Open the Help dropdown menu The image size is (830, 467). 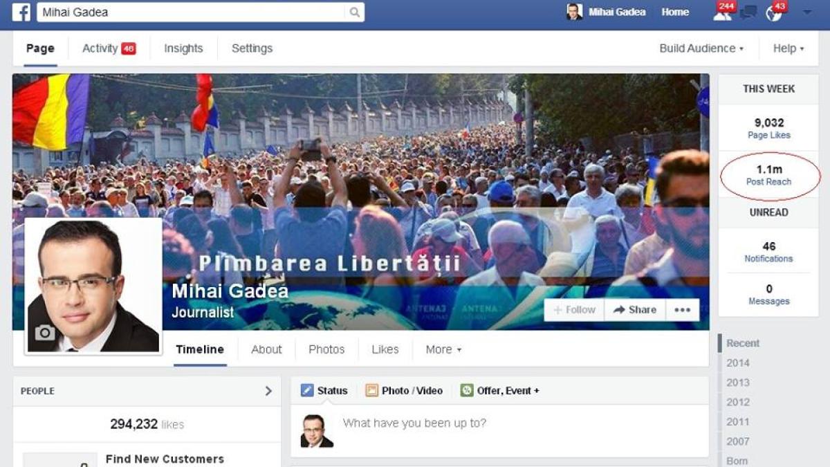click(x=788, y=48)
